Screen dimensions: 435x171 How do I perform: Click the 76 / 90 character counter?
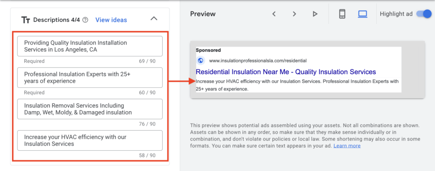click(x=147, y=124)
